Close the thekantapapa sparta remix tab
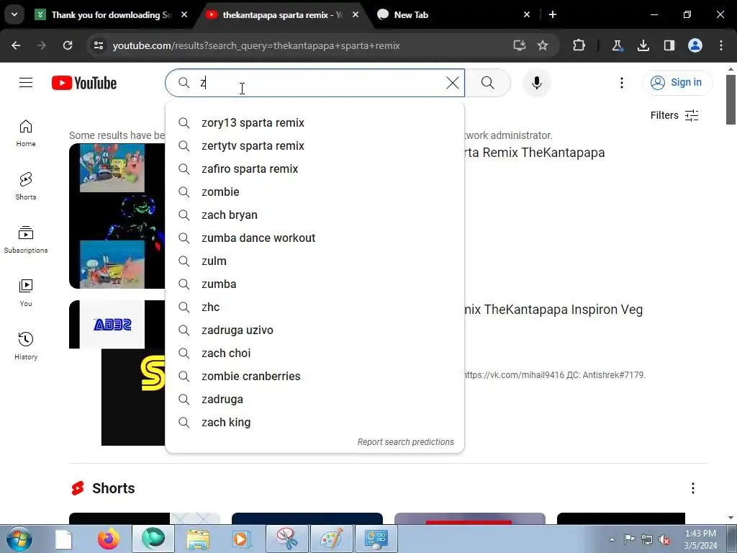Image resolution: width=737 pixels, height=553 pixels. pyautogui.click(x=356, y=14)
